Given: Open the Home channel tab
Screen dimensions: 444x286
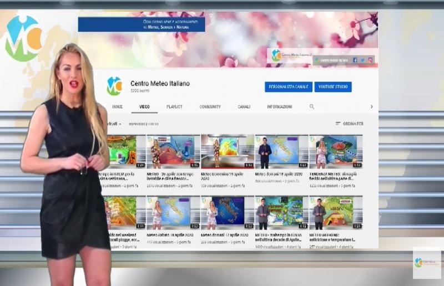Looking at the screenshot, I should pyautogui.click(x=117, y=106).
